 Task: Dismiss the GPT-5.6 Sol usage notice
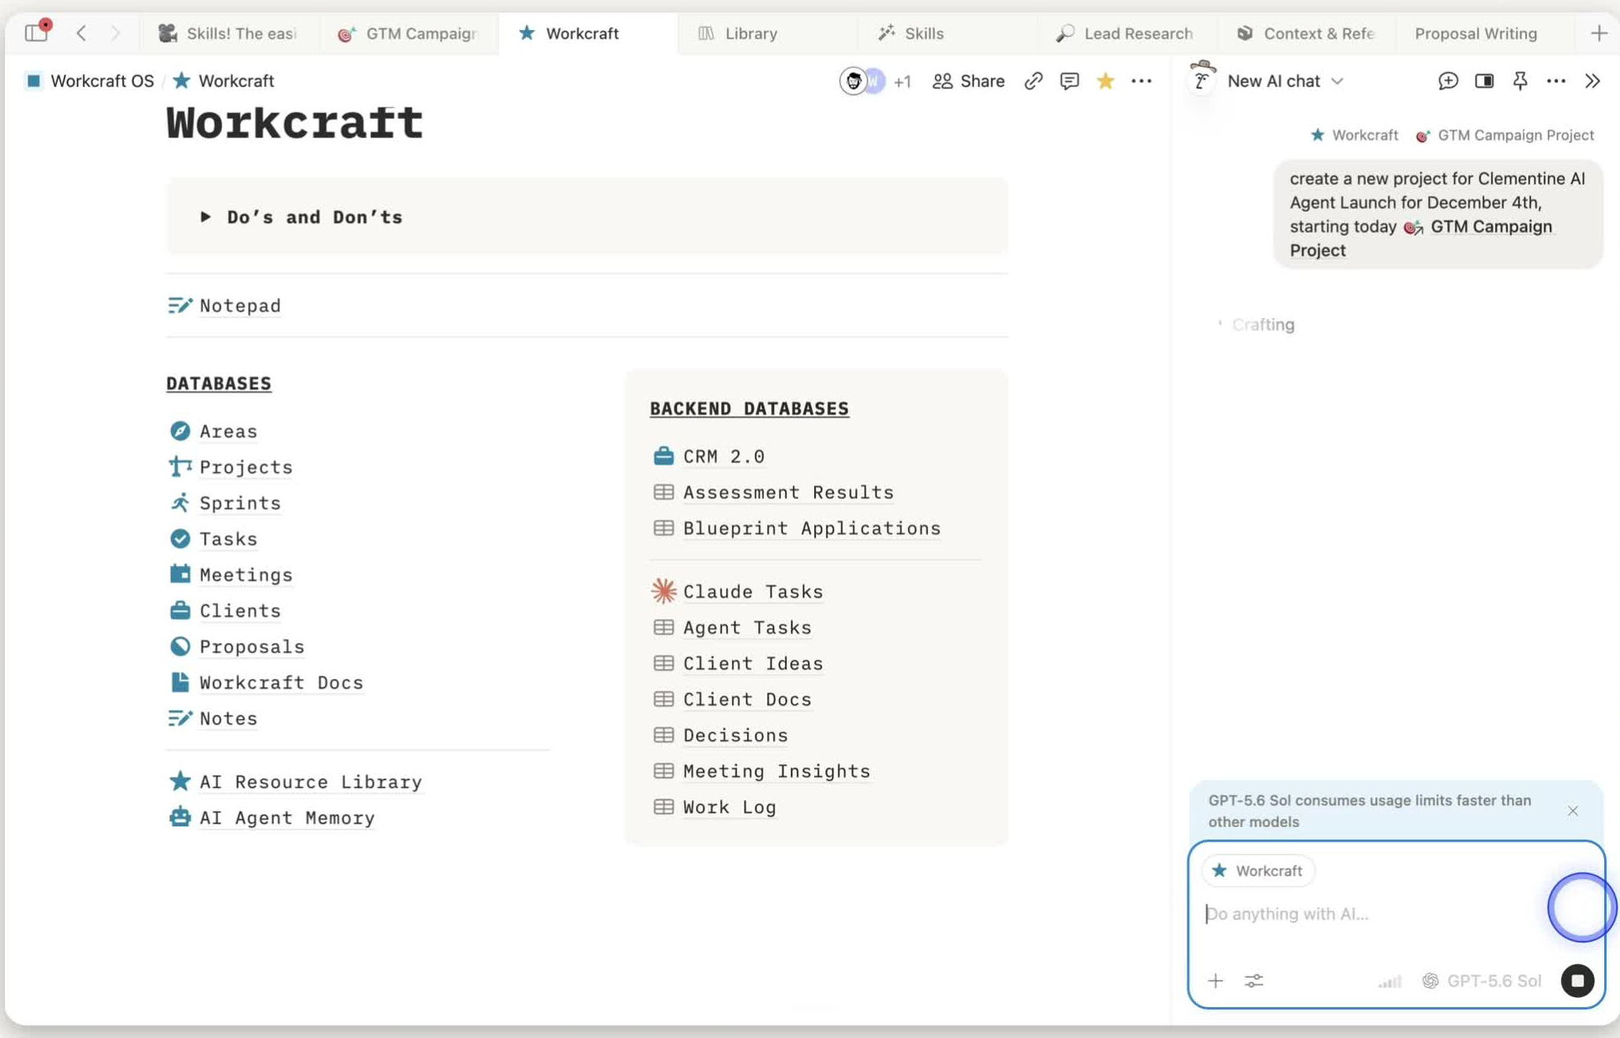pyautogui.click(x=1572, y=811)
